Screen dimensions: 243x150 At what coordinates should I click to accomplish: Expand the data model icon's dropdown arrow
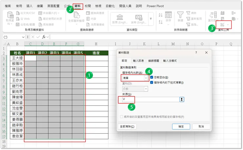coord(237,19)
